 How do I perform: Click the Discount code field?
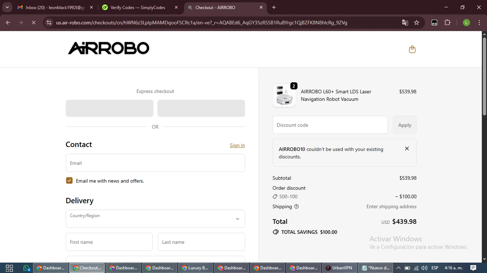coord(330,125)
